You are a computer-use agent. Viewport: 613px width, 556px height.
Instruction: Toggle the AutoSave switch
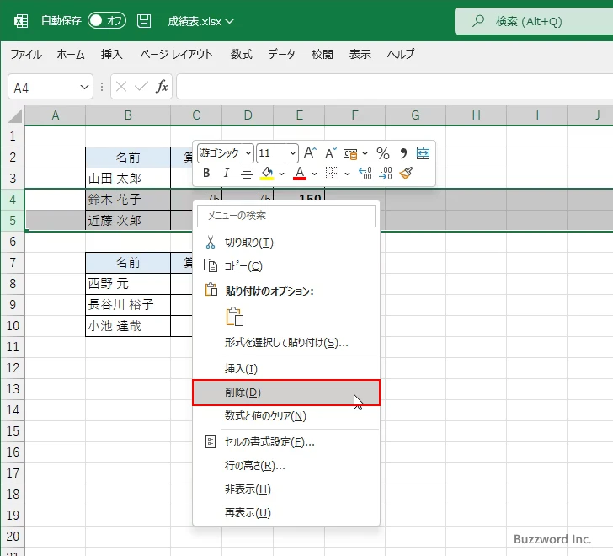[107, 21]
